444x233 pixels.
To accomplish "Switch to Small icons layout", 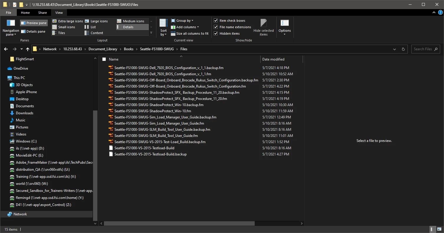I will pyautogui.click(x=64, y=27).
